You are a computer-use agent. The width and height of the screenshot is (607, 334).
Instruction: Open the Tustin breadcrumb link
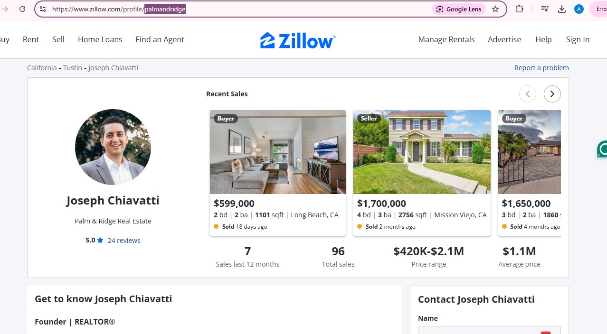pyautogui.click(x=72, y=67)
